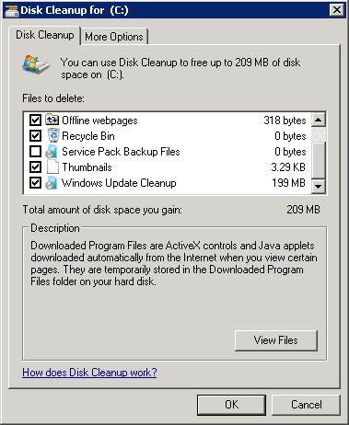The image size is (349, 425).
Task: Click the file list scrollbar thumb
Action: (x=319, y=159)
